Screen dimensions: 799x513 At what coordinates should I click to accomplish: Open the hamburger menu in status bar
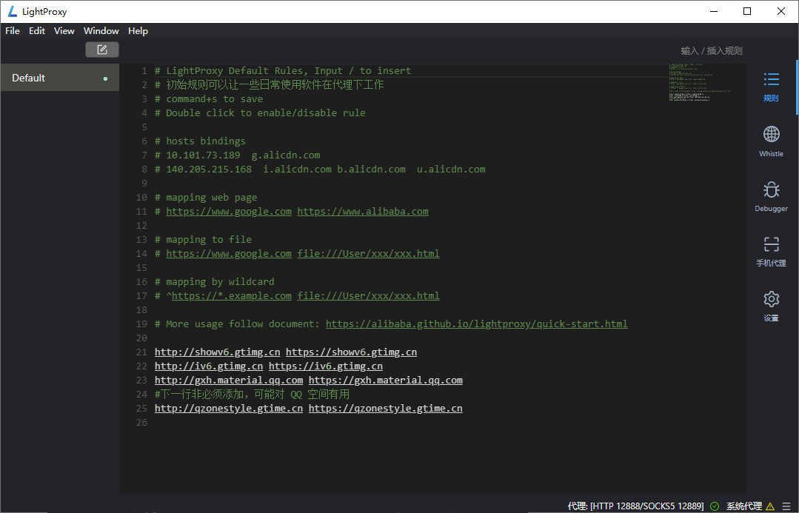pos(786,506)
